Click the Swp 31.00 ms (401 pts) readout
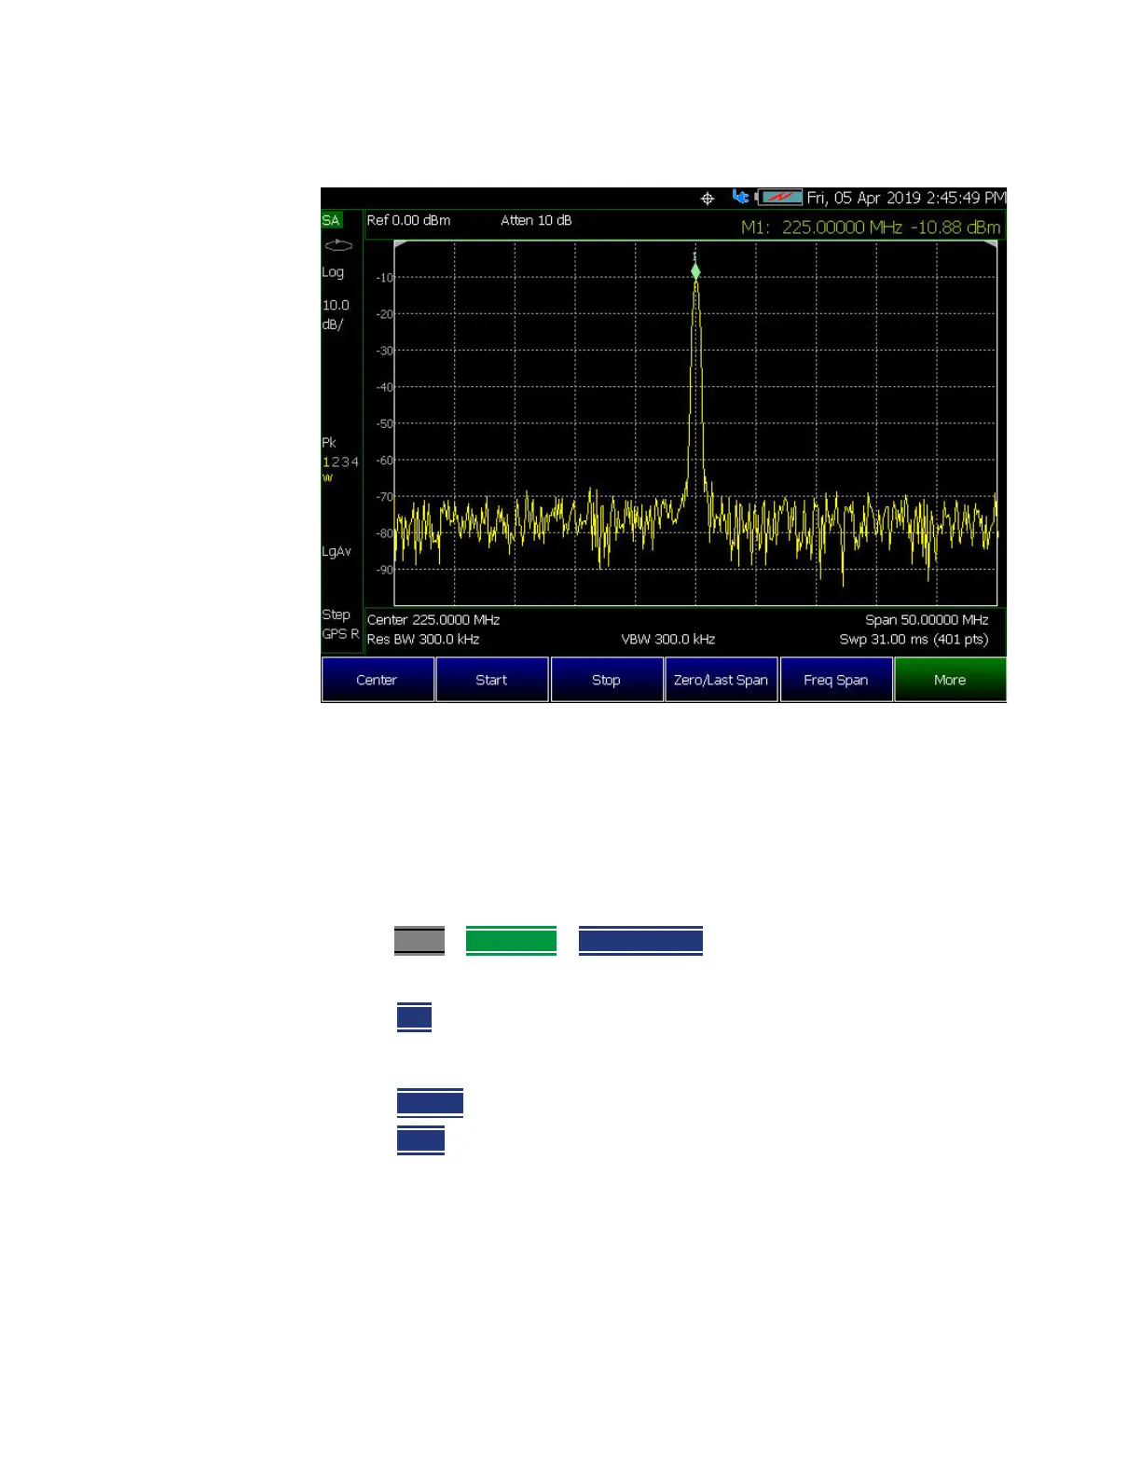The height and width of the screenshot is (1477, 1141). [x=914, y=639]
